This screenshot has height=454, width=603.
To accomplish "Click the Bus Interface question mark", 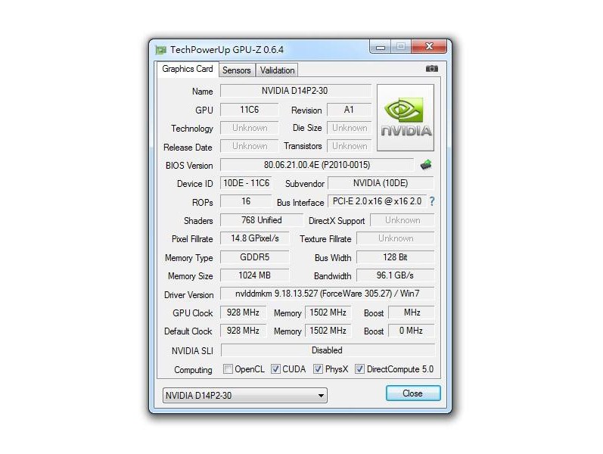I will pos(432,202).
